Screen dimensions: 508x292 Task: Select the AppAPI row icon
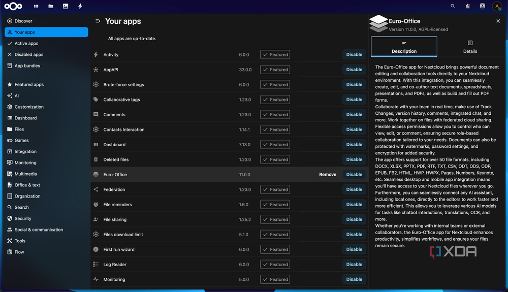(96, 69)
